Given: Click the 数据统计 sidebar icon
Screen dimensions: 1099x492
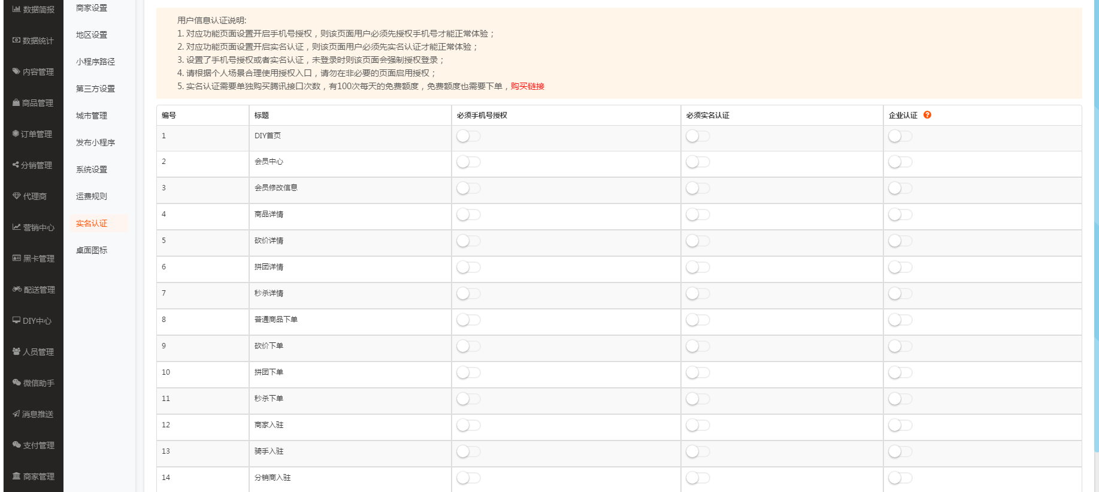Looking at the screenshot, I should click(x=16, y=41).
